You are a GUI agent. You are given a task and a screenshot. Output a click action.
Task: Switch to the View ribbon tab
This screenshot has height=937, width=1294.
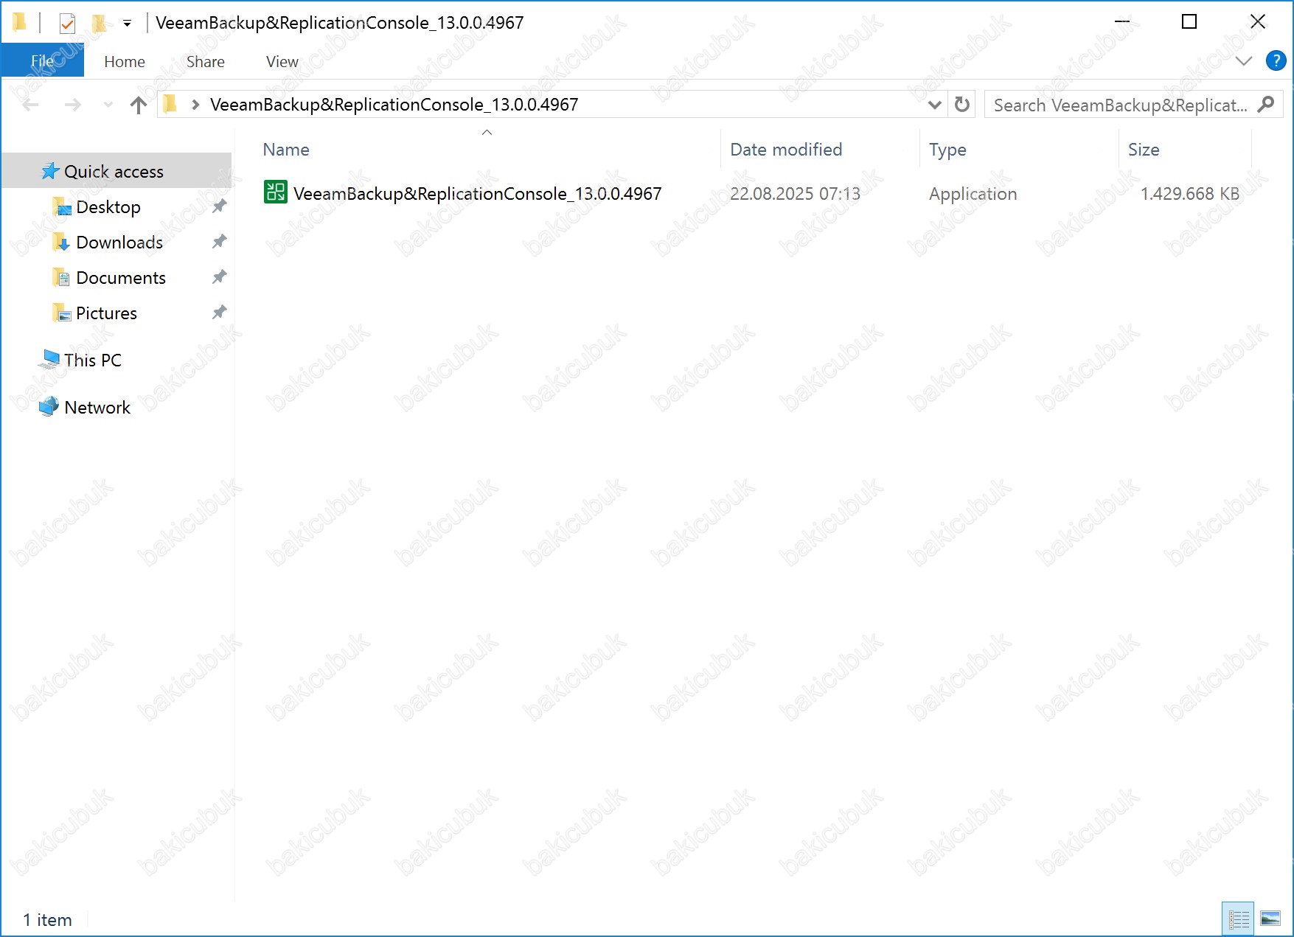(x=282, y=61)
